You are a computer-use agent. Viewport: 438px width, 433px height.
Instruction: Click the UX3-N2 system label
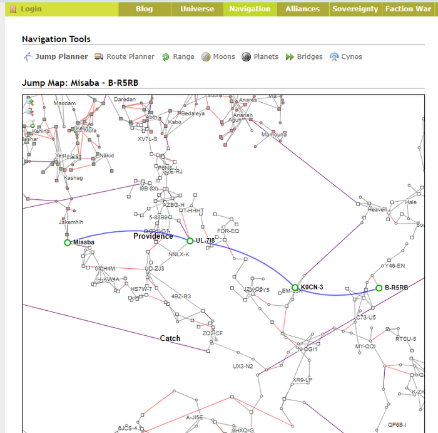coord(243,367)
